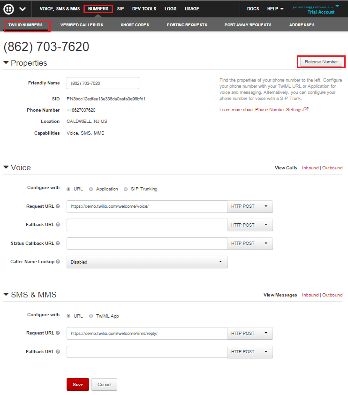Edit the Friendly Name field

[103, 83]
